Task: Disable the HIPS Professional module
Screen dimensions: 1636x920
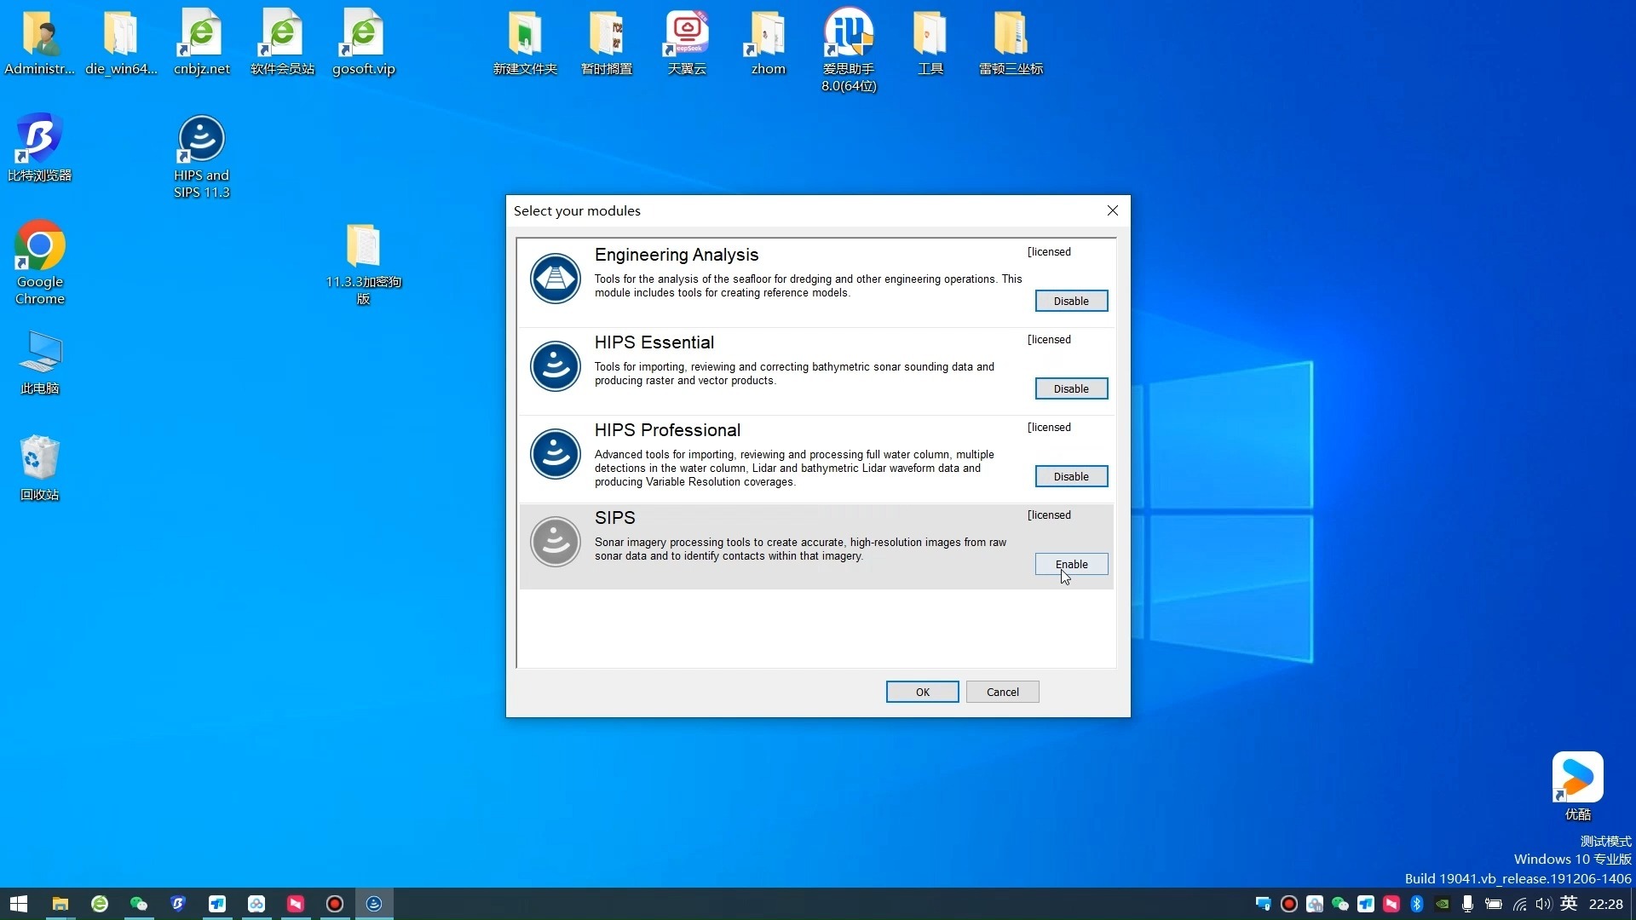Action: (x=1071, y=476)
